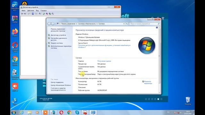This screenshot has width=205, height=115.
Task: Open Счетчики и средства производительности link
Action: tap(58, 89)
